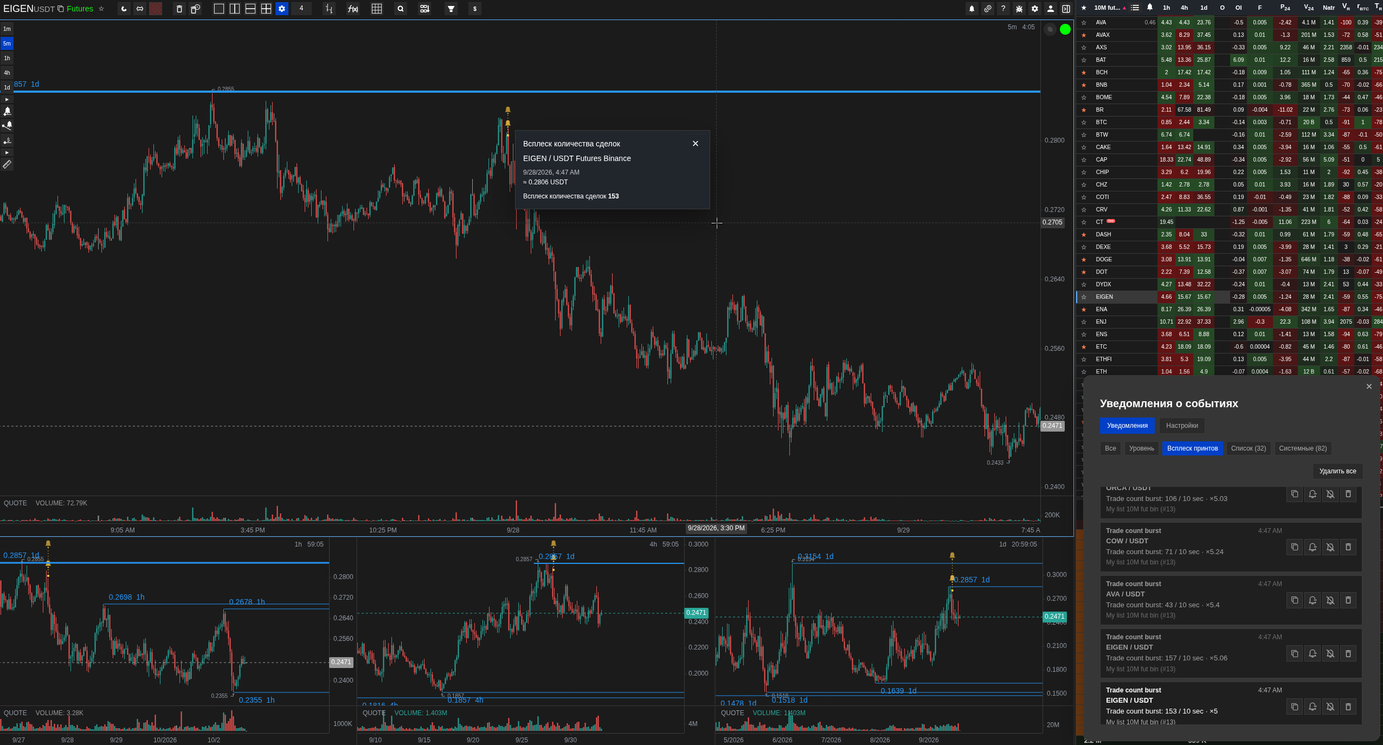Sort screener by OI column header

point(1238,8)
